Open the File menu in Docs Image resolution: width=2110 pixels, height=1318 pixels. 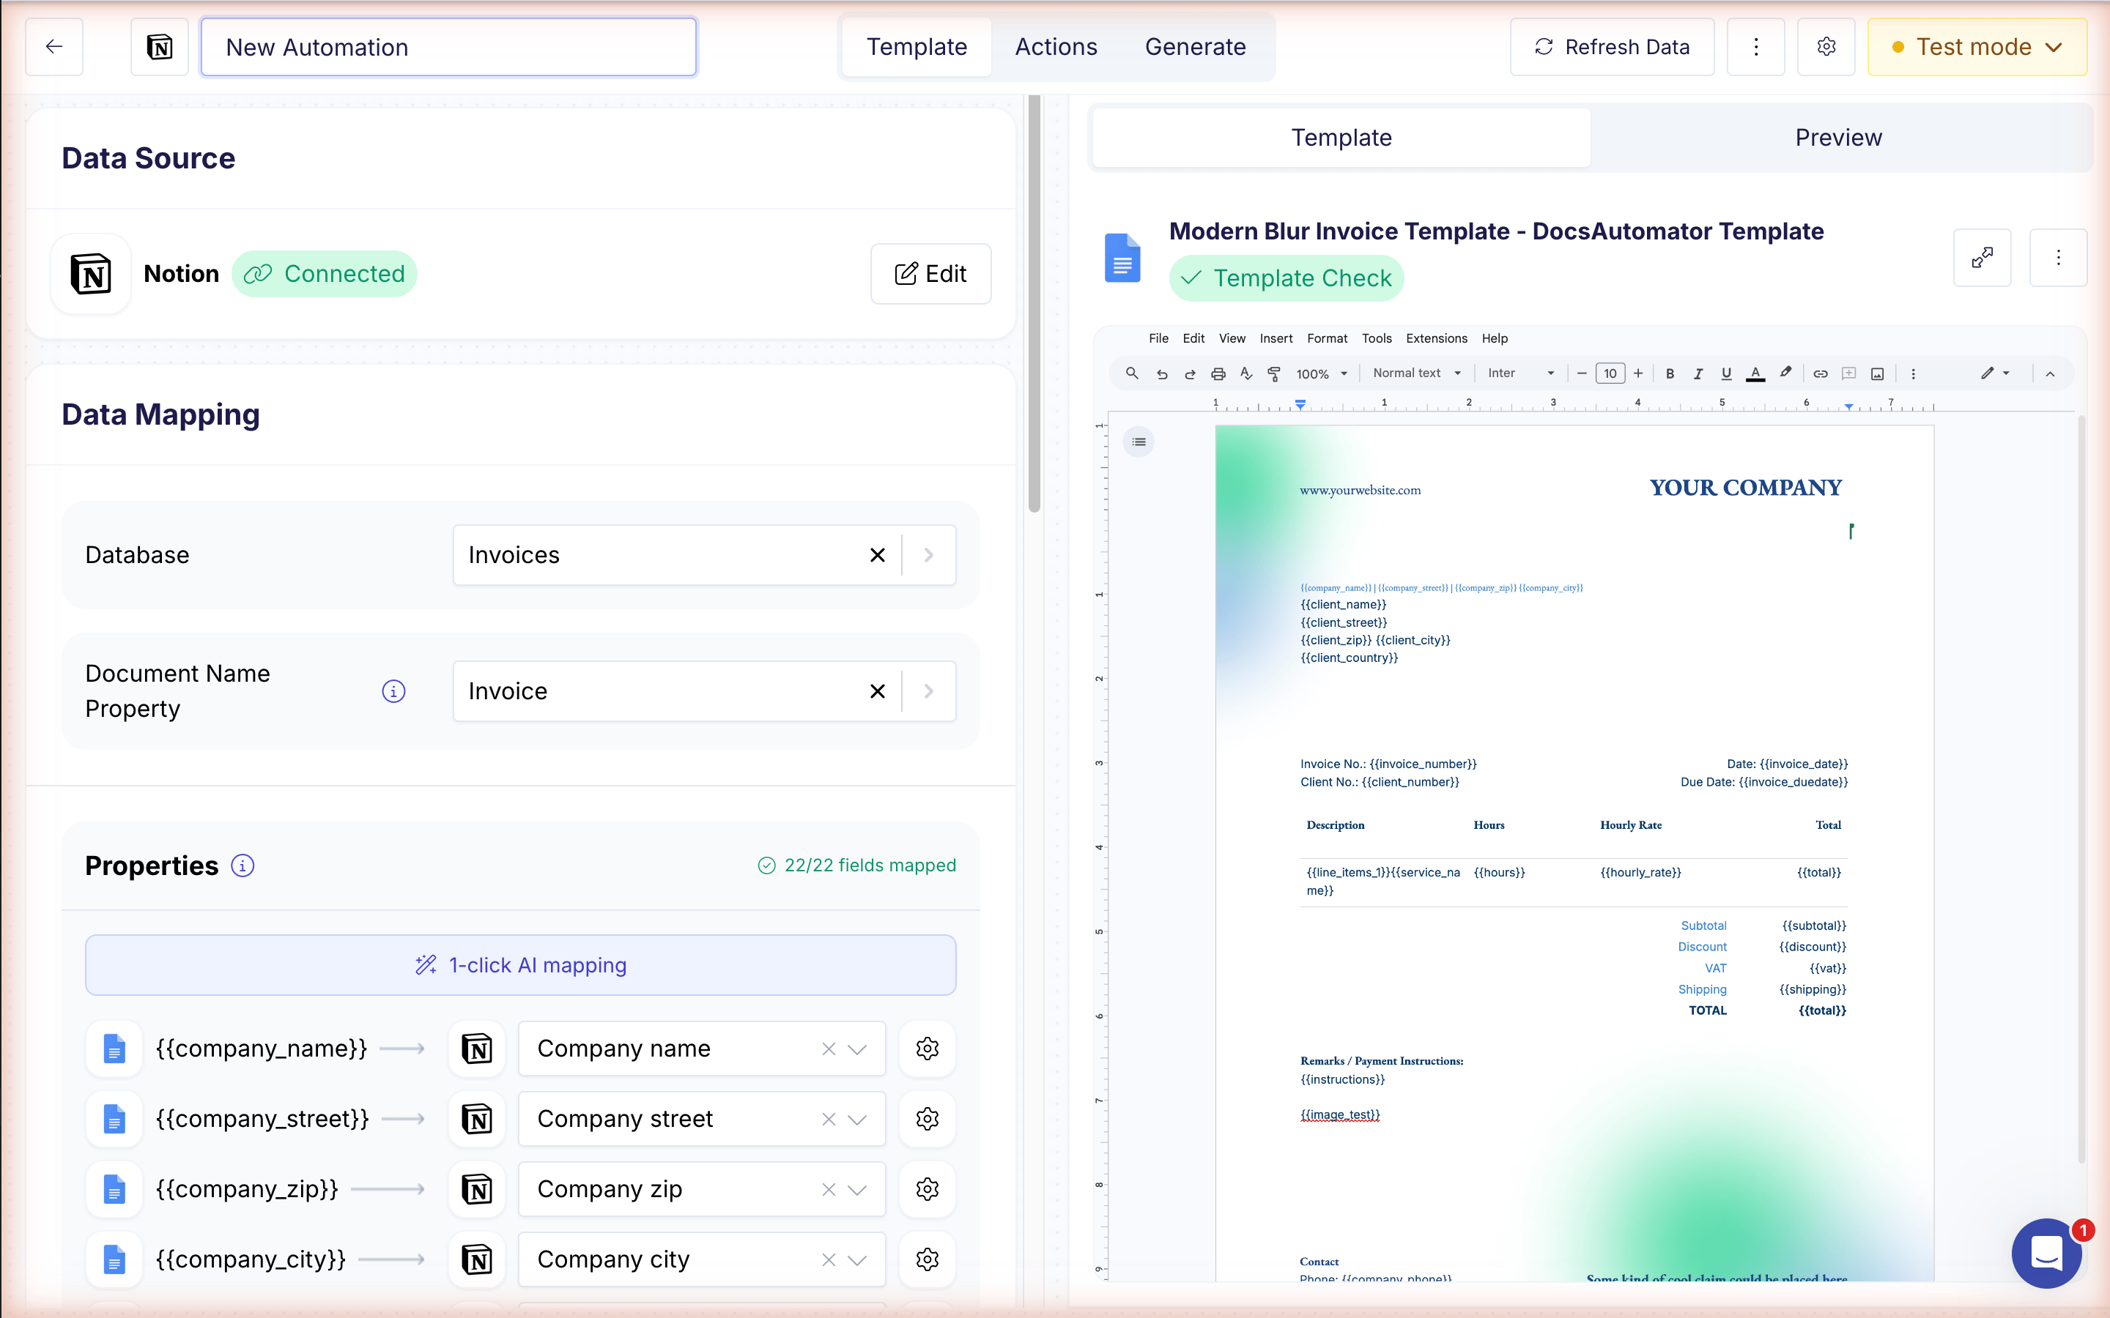point(1158,338)
